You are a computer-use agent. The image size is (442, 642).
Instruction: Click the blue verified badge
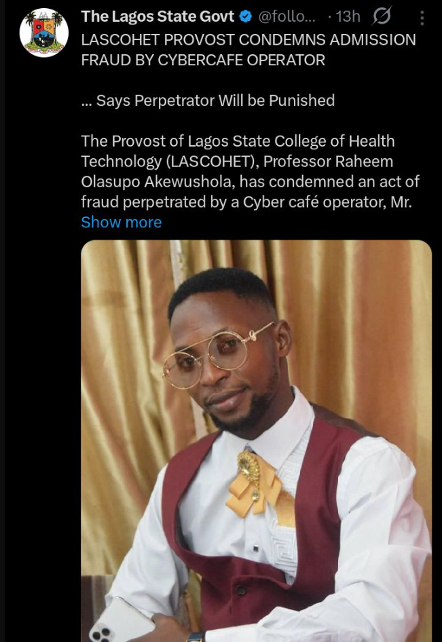click(245, 17)
